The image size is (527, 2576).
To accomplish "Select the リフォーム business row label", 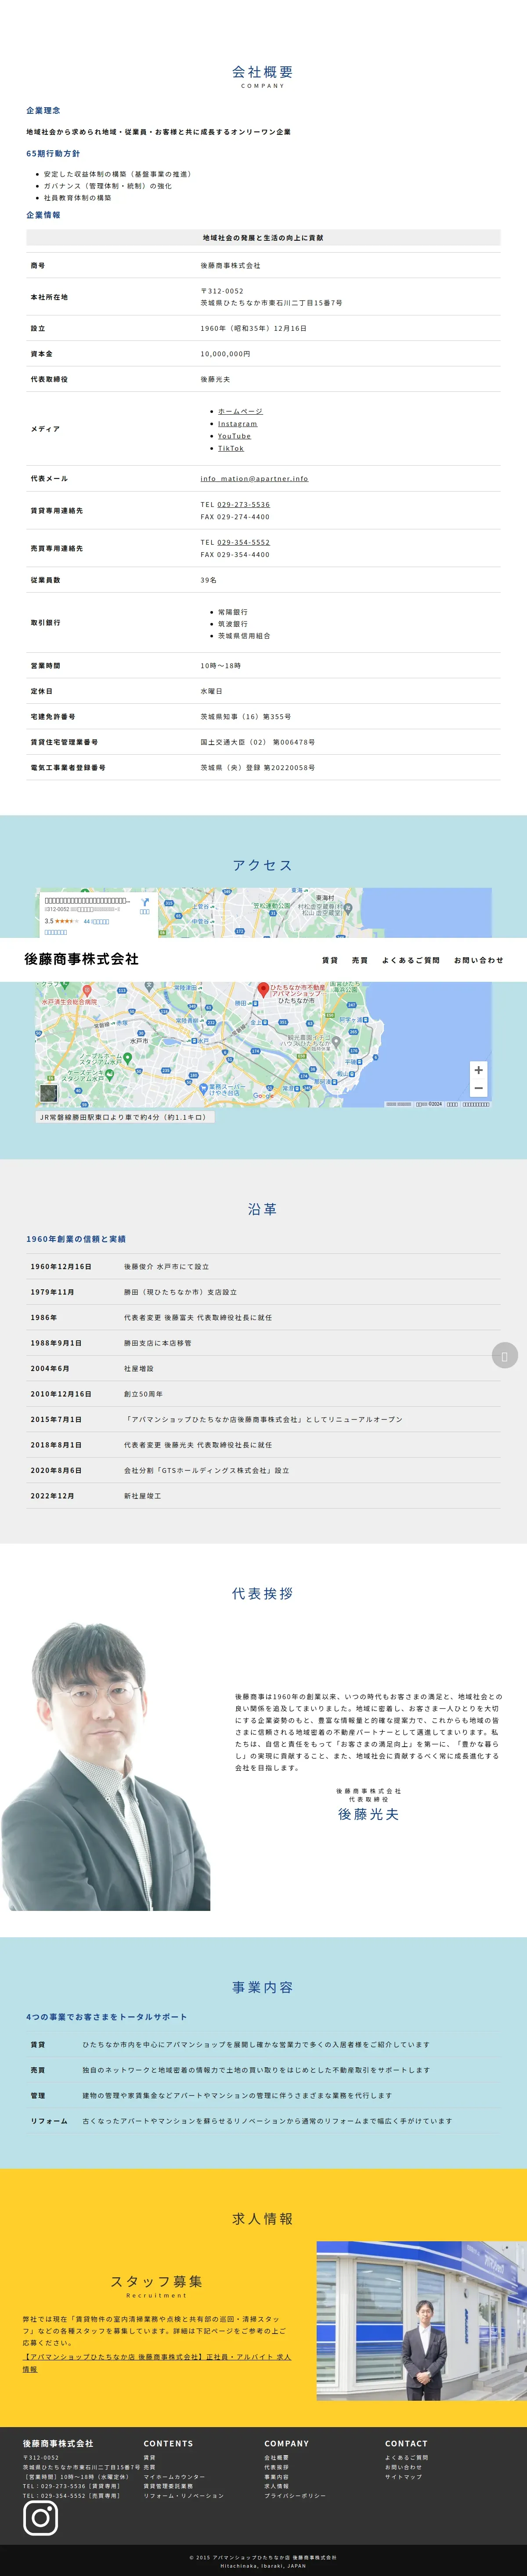I will [x=49, y=2121].
